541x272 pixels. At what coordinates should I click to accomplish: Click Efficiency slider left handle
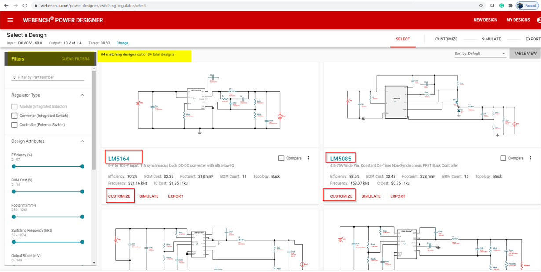coord(14,167)
